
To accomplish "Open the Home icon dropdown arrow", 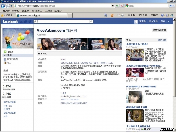I will (x=109, y=15).
